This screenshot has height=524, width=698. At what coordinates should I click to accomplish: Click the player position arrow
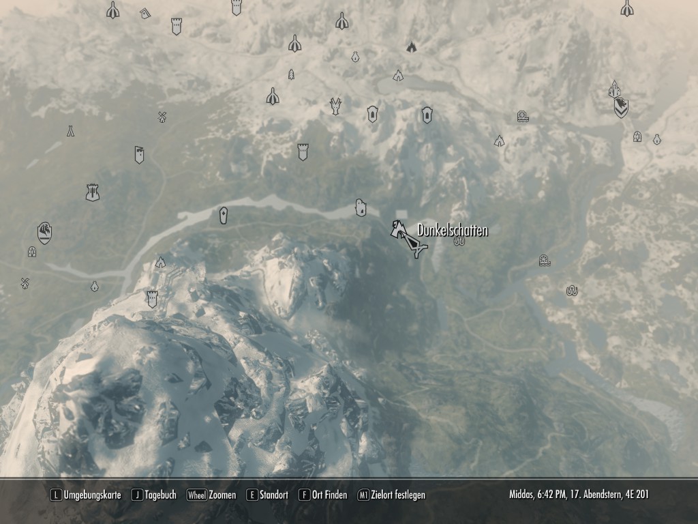(416, 245)
